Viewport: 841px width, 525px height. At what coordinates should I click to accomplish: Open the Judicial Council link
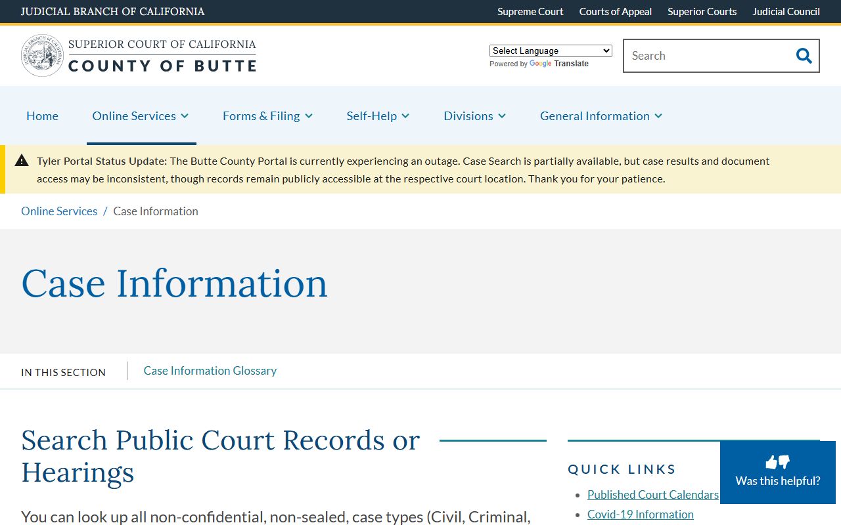click(x=786, y=11)
